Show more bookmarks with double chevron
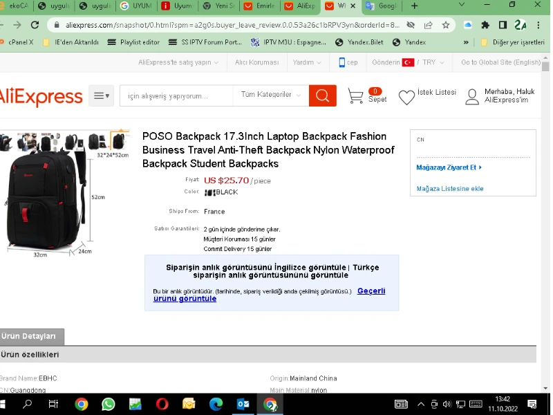Image resolution: width=553 pixels, height=415 pixels. (x=466, y=42)
